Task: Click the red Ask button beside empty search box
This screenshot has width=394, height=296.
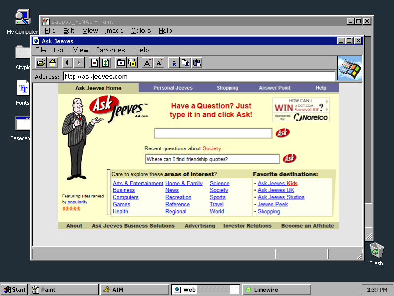Action: coord(282,133)
